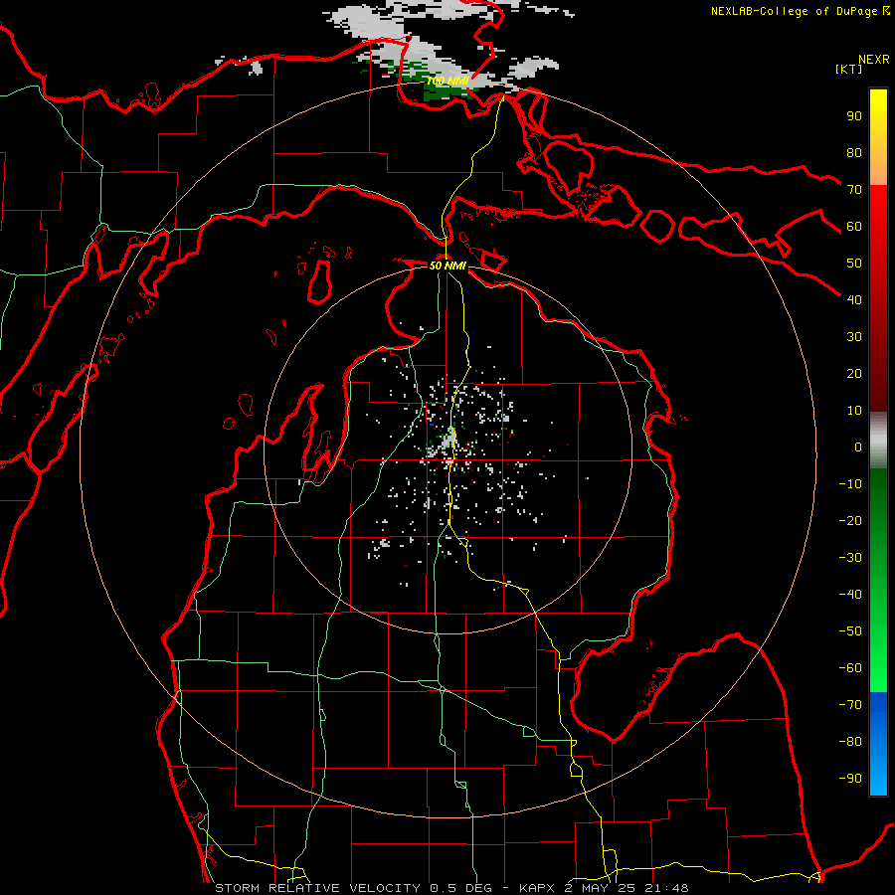Click the positive 60 scale label
The height and width of the screenshot is (895, 895).
coord(854,227)
